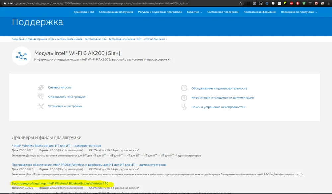The height and width of the screenshot is (194, 332).
Task: Open the green shield AdGuard extension icon
Action: pos(304,3)
